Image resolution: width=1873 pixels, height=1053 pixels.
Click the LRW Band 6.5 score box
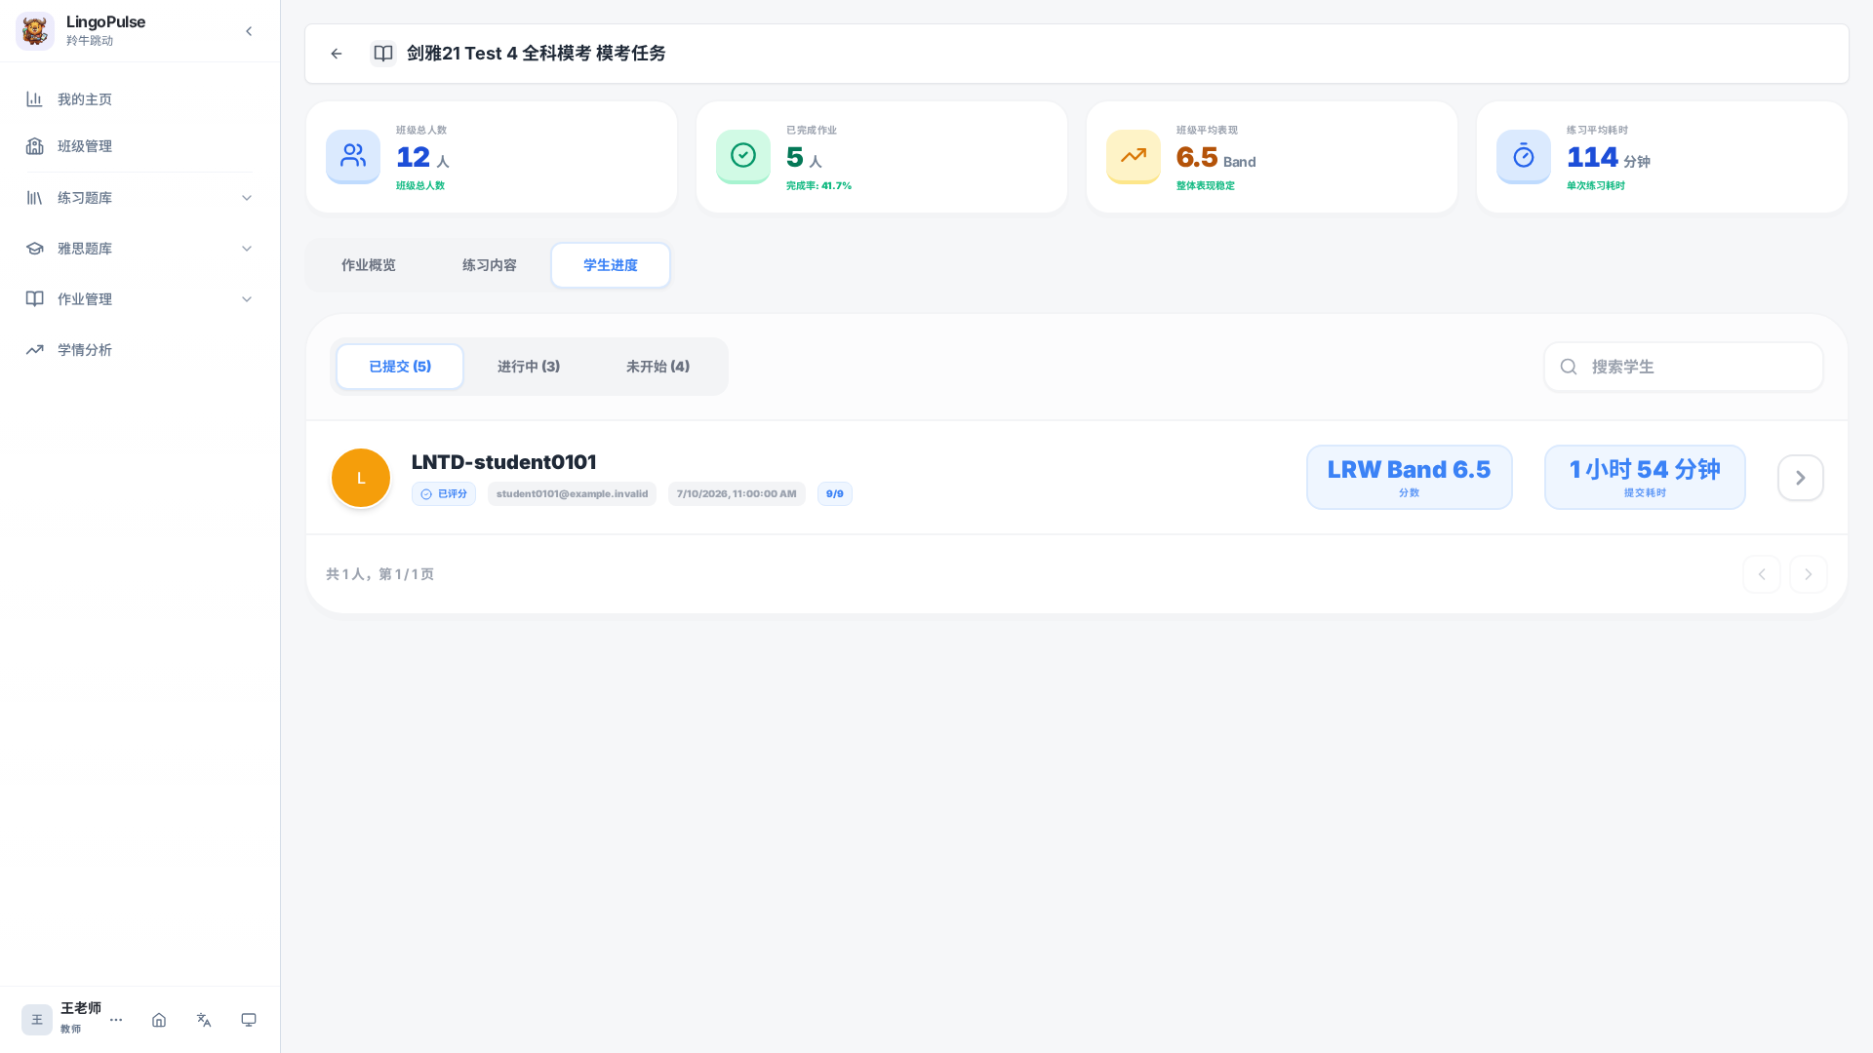[1410, 478]
